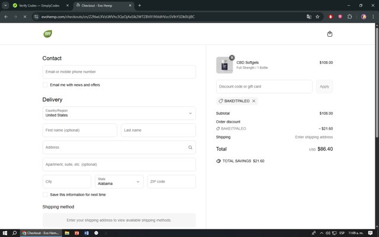Open a new browser tab
Viewport: 379px width, 237px height.
point(140,5)
